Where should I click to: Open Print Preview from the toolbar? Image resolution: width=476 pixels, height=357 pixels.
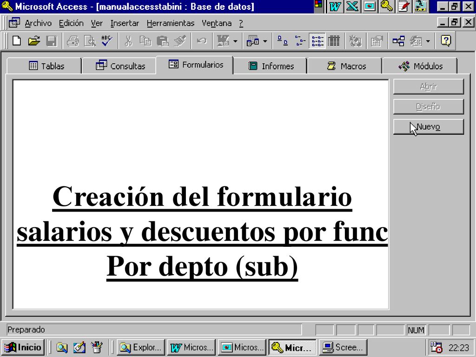90,41
